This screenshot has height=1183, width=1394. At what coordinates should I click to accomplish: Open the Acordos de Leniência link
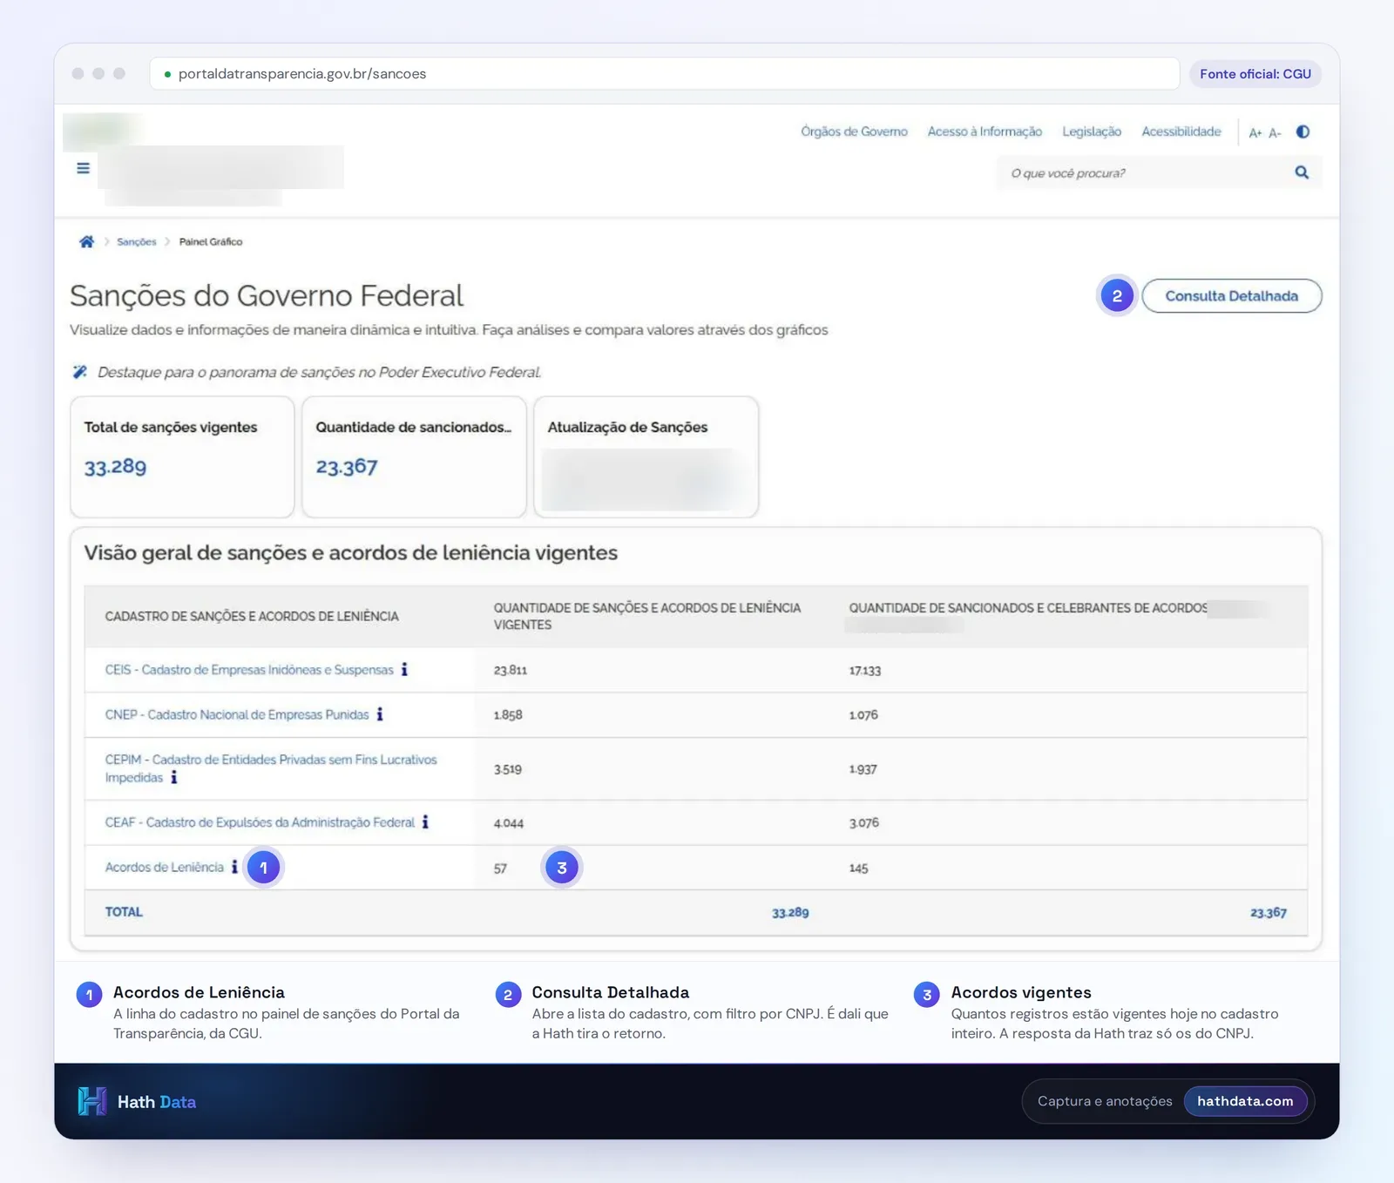coord(165,868)
